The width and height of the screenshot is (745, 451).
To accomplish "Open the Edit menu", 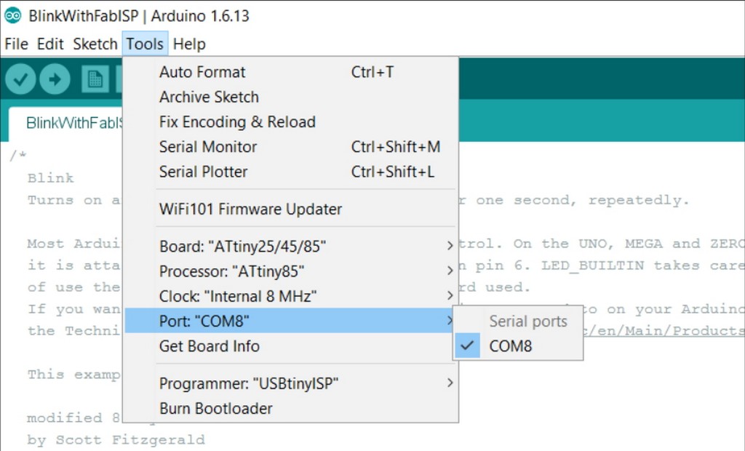I will [x=50, y=44].
